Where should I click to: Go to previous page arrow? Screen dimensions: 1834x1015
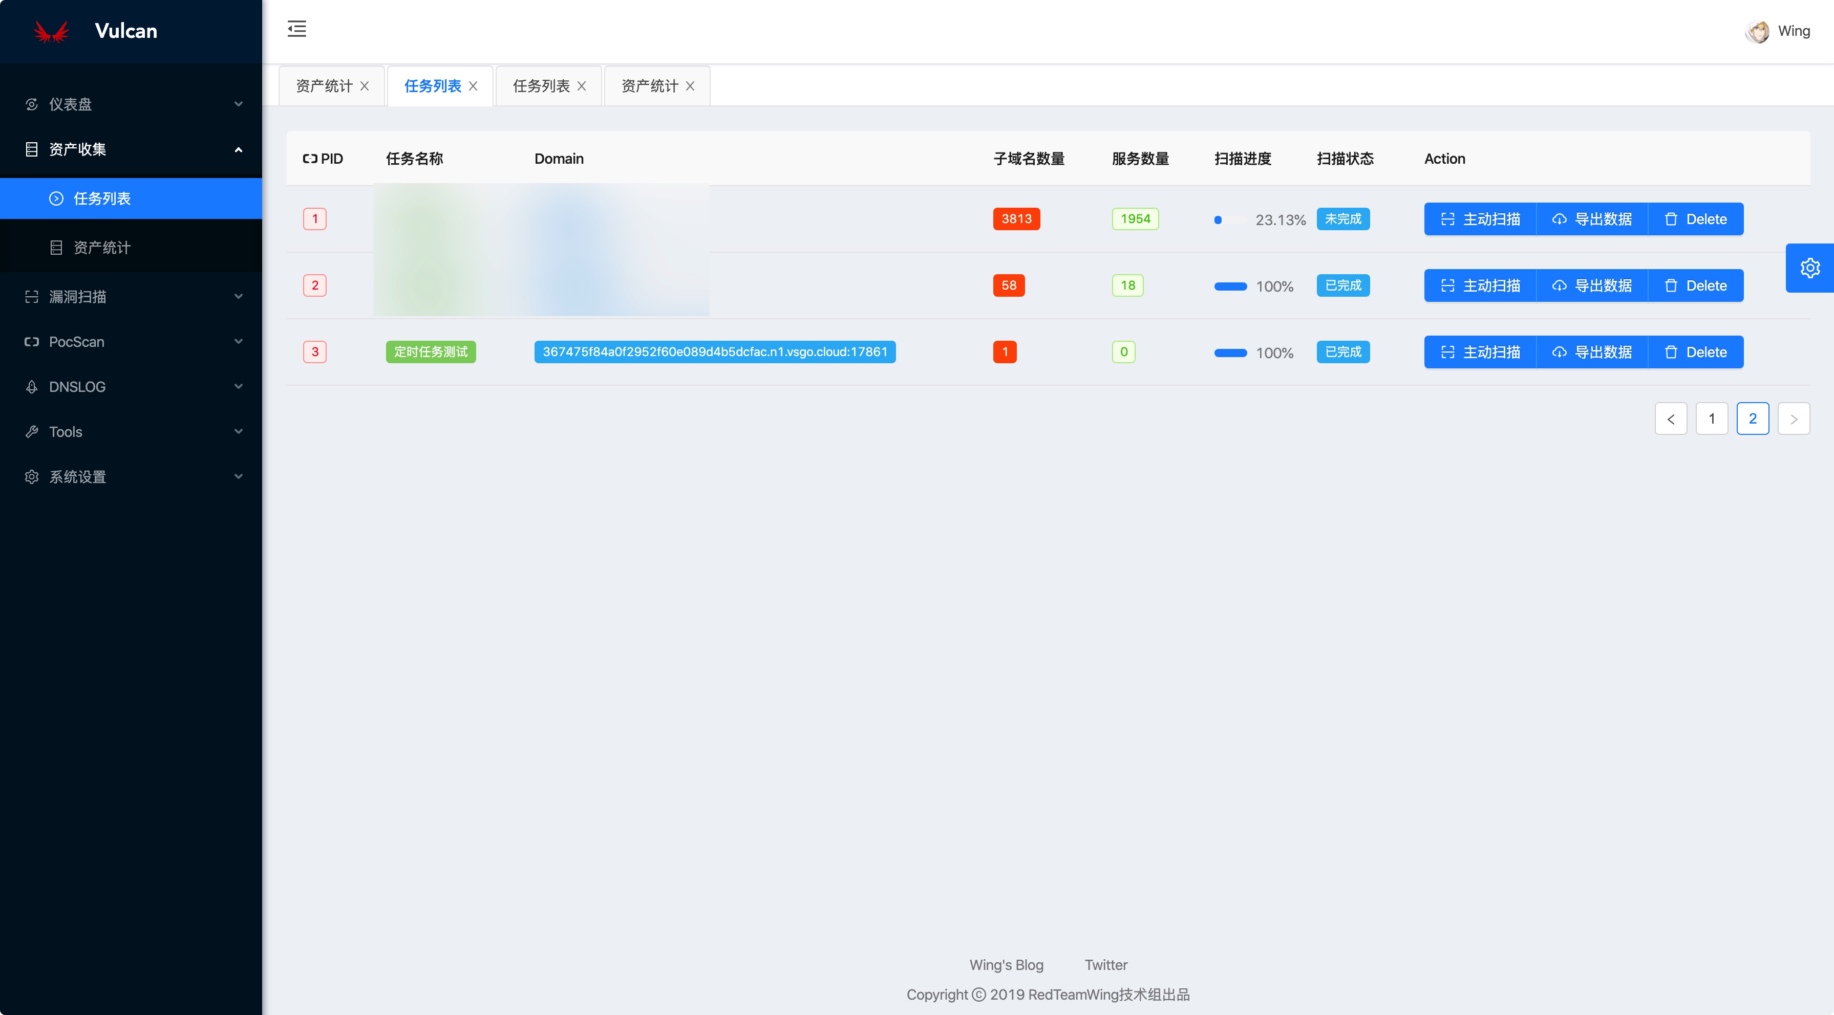1670,419
